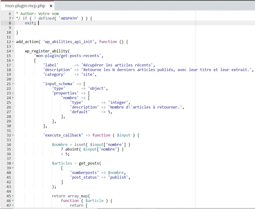Collapse the array bracket at line 16
Image resolution: width=255 pixels, height=209 pixels.
click(13, 61)
